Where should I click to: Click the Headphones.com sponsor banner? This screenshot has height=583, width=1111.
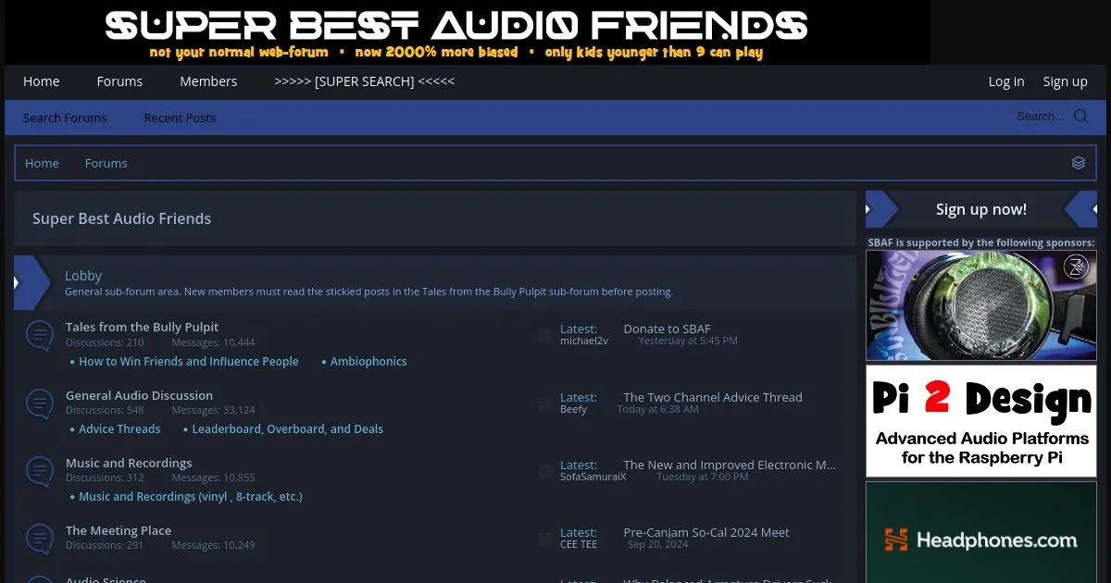tap(981, 532)
